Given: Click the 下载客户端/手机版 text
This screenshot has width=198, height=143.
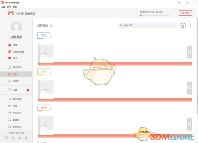Looking at the screenshot, I should pos(16,133).
